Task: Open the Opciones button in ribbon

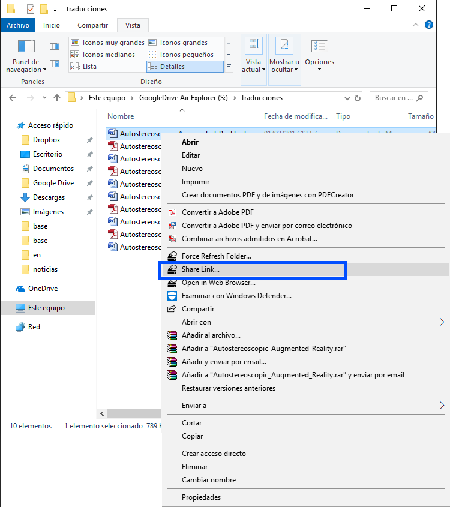Action: 319,56
